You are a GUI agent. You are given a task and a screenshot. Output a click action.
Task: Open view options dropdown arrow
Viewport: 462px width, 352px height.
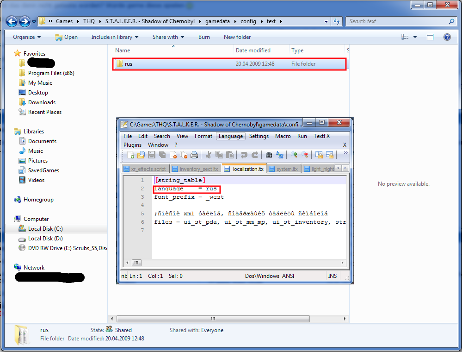415,37
